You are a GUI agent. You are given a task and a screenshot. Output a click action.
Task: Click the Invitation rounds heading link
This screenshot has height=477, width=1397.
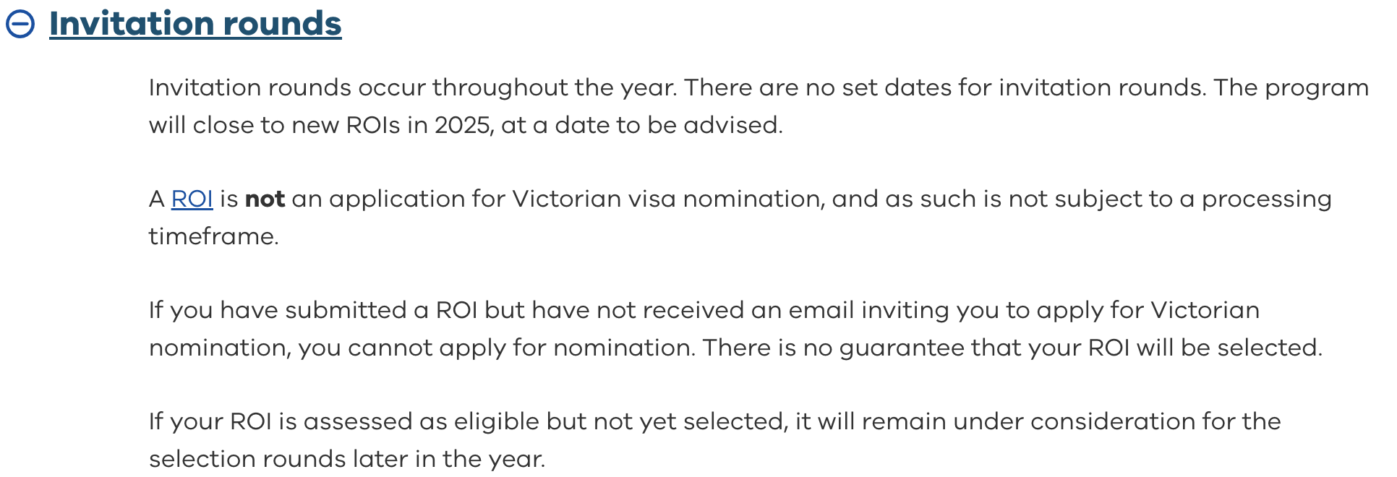click(x=195, y=24)
